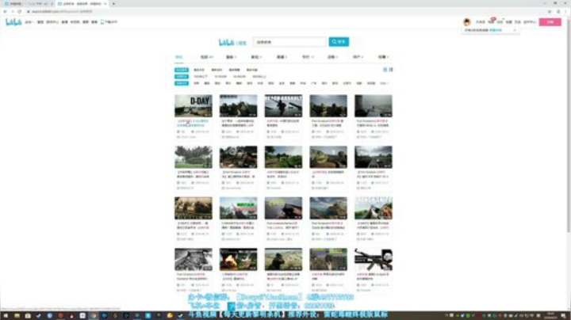Screen dimensions: 571x320
Task: Open the Windows Start button
Action: click(x=6, y=315)
